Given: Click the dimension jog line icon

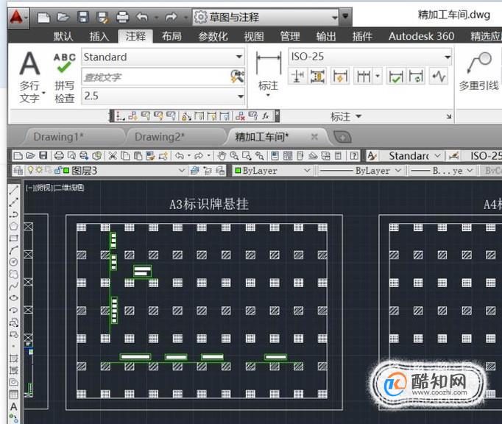Looking at the screenshot, I should click(439, 77).
